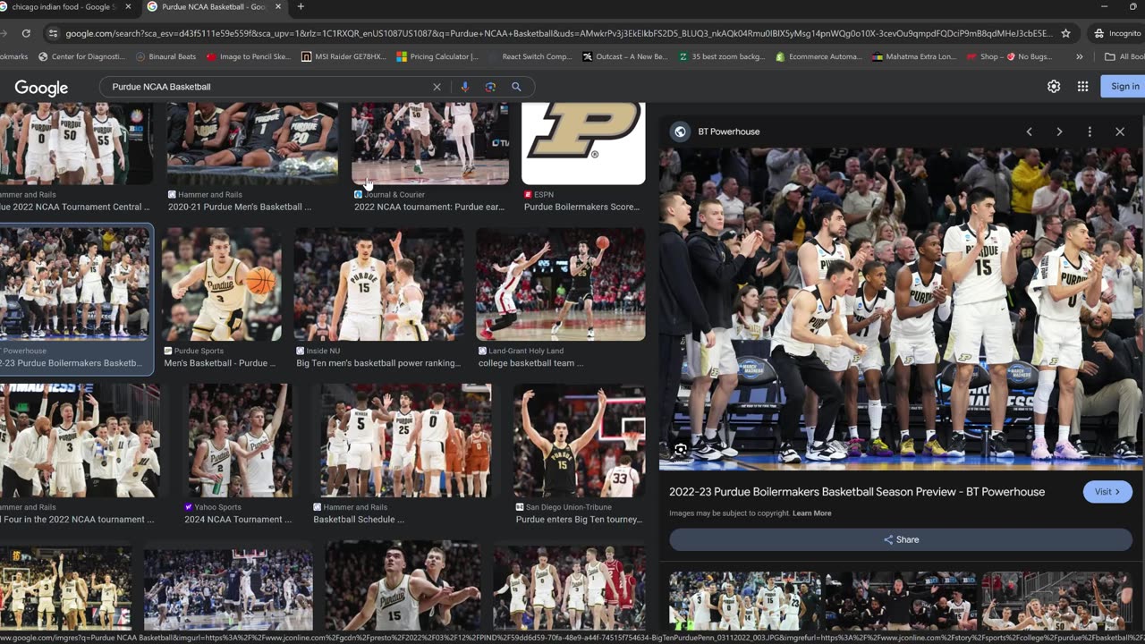The width and height of the screenshot is (1145, 644).
Task: Reload the page with the refresh icon
Action: (26, 33)
